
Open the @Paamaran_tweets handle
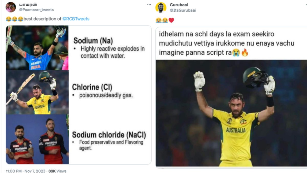(37, 10)
